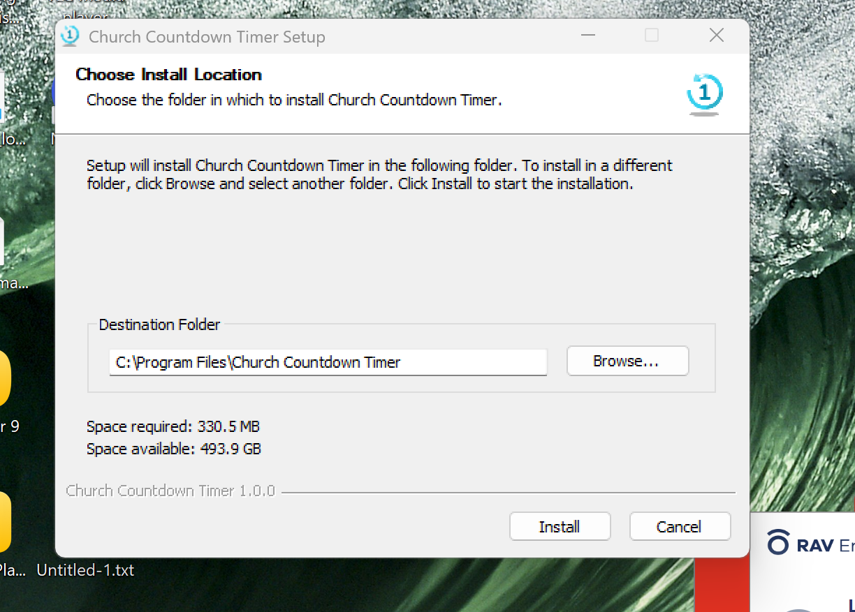This screenshot has height=612, width=855.
Task: Click the installer icon in the title bar
Action: pyautogui.click(x=70, y=36)
